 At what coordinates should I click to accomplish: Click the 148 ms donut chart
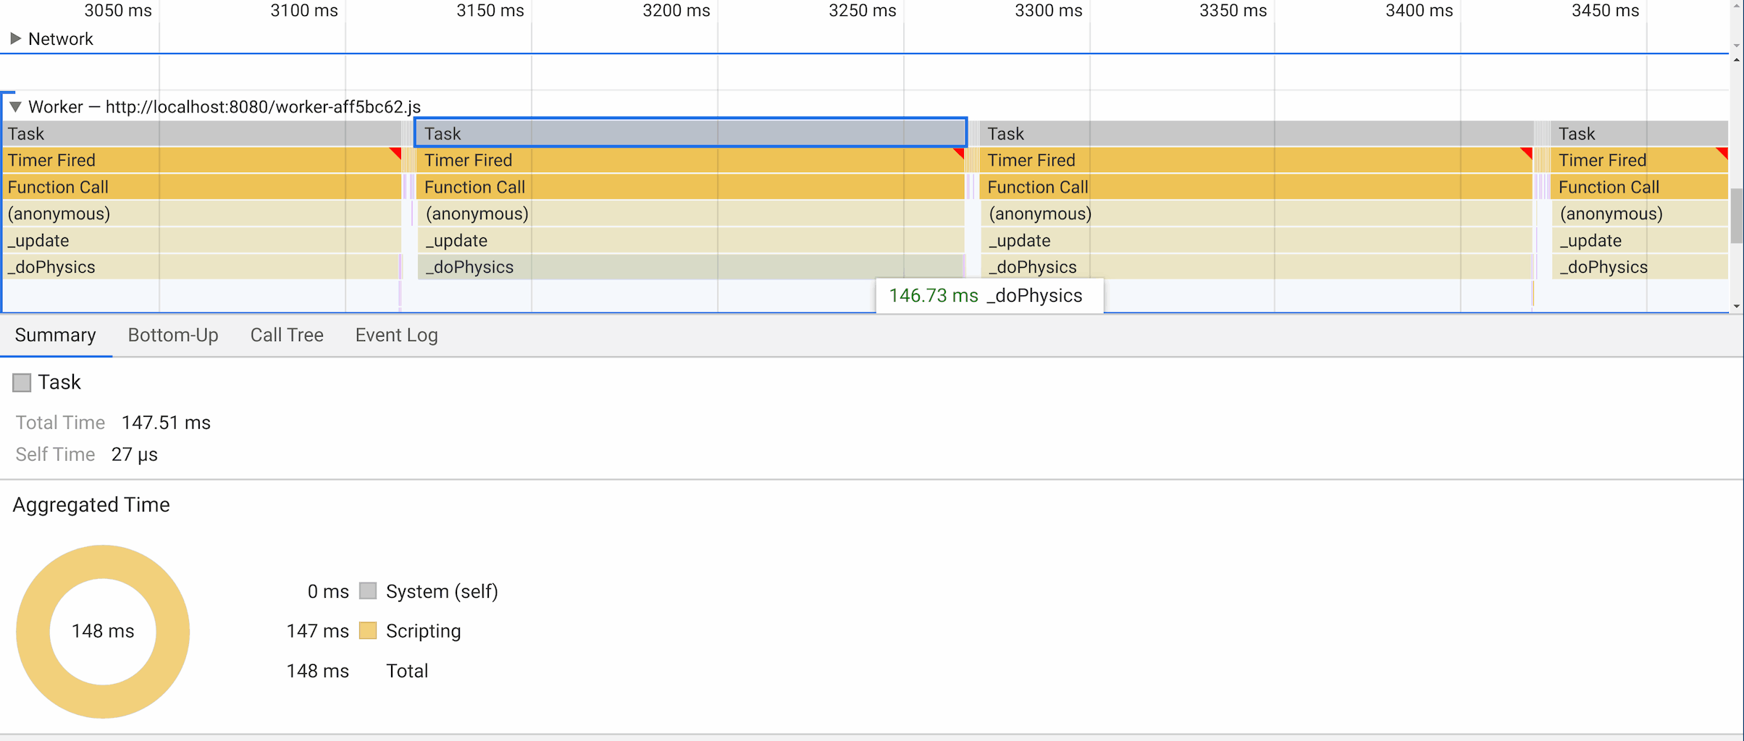coord(103,631)
